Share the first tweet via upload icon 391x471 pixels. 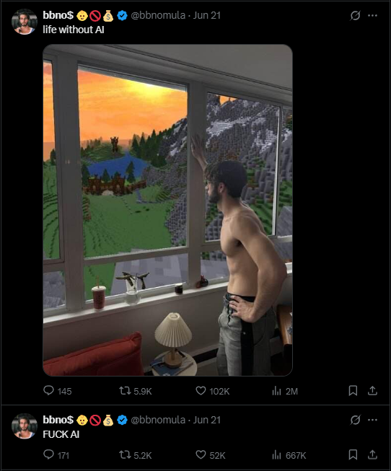point(372,390)
